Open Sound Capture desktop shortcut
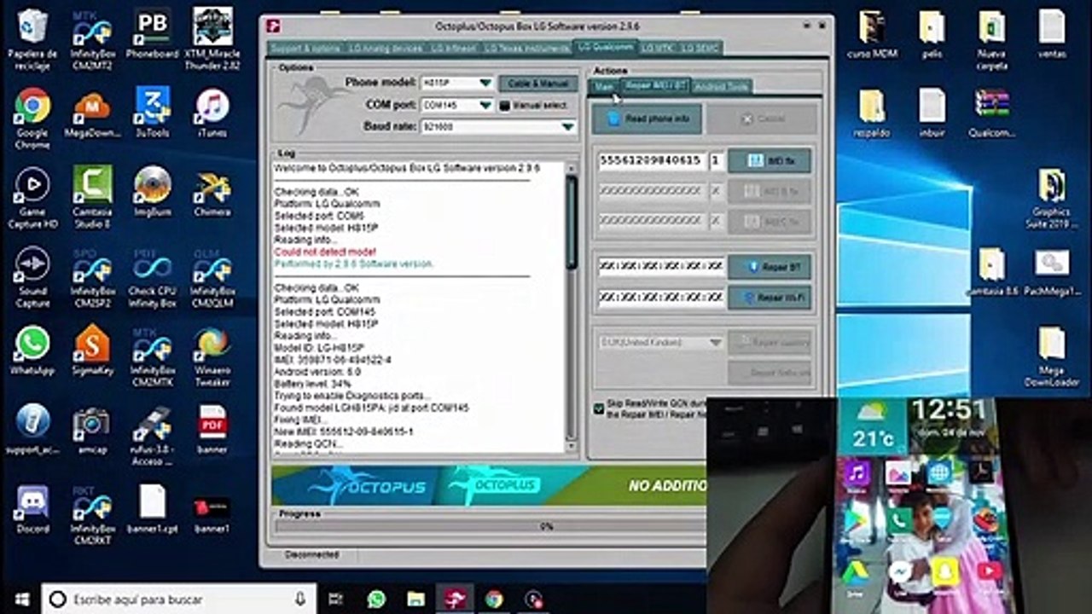The height and width of the screenshot is (614, 1092). [x=32, y=276]
